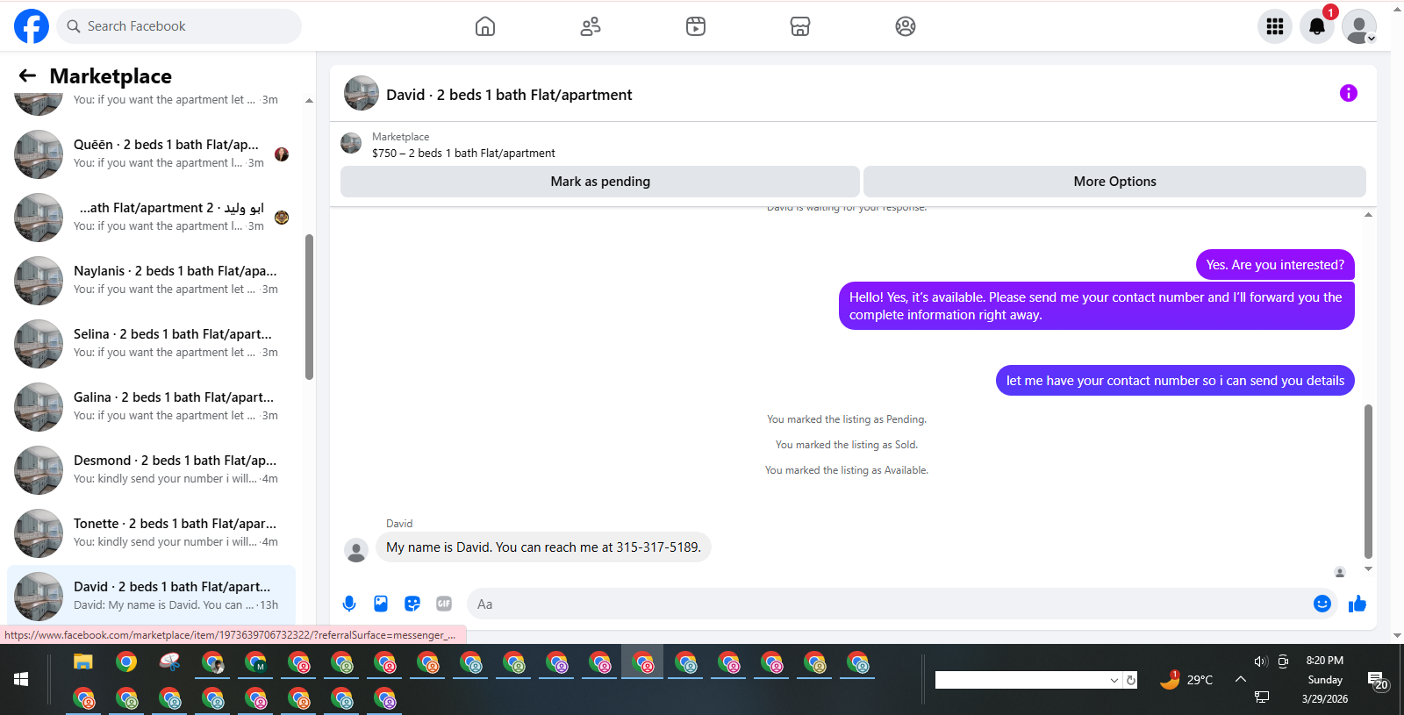Open the $750 – 2 beds listing link
This screenshot has height=715, width=1404.
[x=463, y=154]
